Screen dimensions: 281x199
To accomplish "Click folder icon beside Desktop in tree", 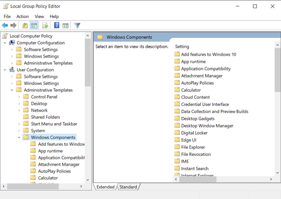I will click(x=26, y=104).
